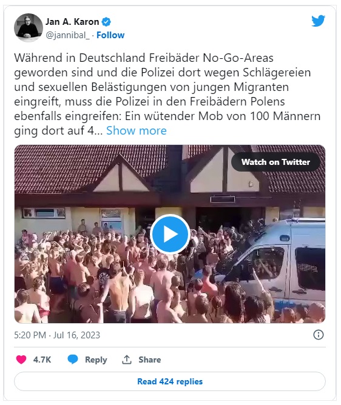This screenshot has width=341, height=405.
Task: Click the Jan A. Karon display name
Action: [x=72, y=22]
